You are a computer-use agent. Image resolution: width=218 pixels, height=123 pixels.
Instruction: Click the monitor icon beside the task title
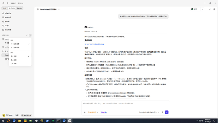38,9
